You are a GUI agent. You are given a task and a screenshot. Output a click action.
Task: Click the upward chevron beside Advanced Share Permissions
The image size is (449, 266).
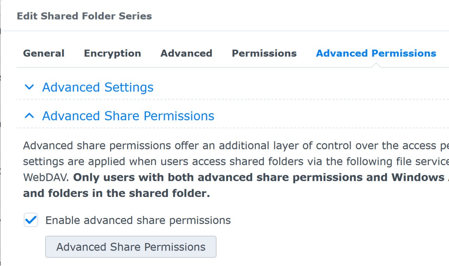(29, 116)
